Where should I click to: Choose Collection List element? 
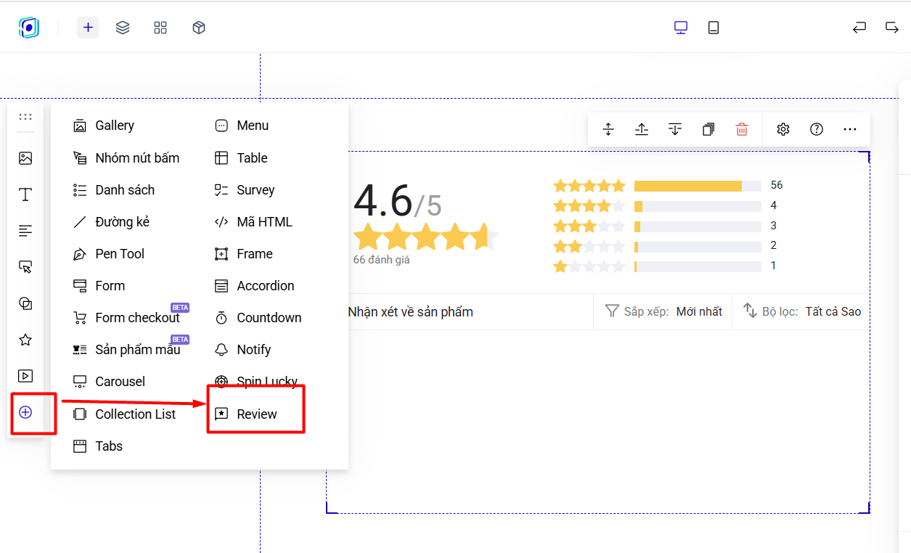tap(125, 414)
